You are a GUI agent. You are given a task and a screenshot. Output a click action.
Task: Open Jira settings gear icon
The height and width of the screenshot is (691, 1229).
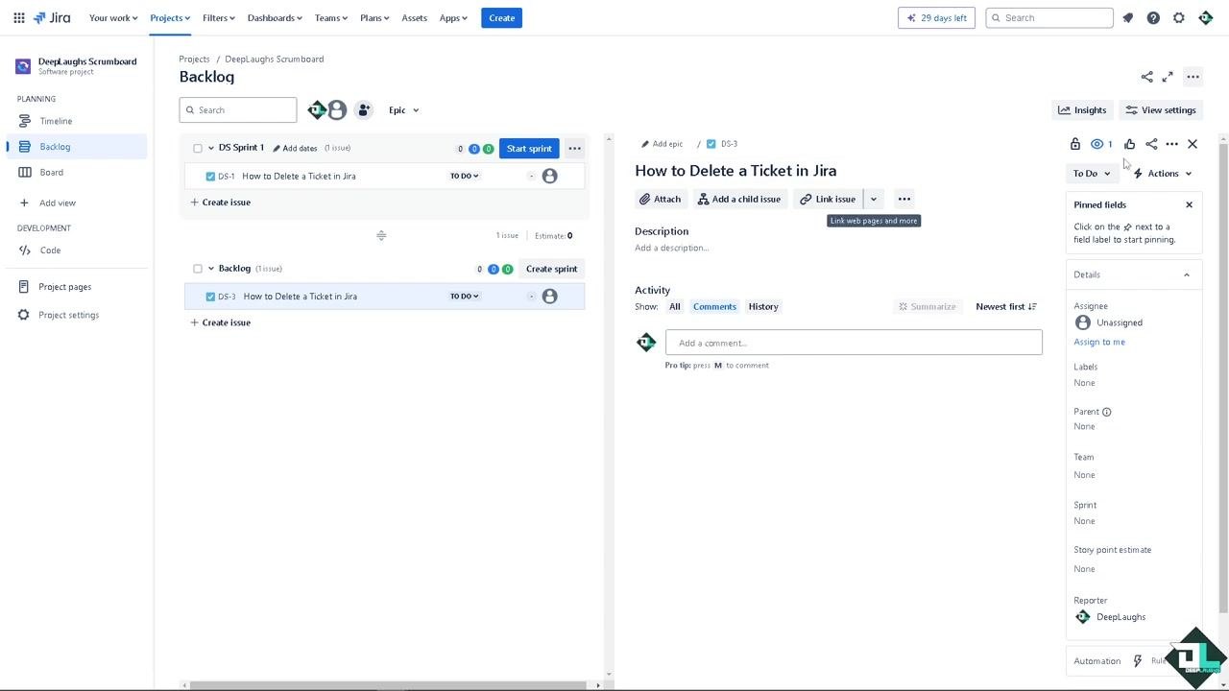click(x=1179, y=17)
